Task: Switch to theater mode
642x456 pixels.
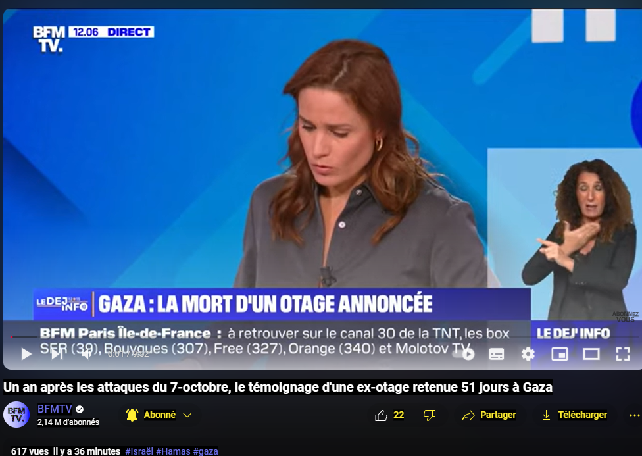Action: pos(591,354)
